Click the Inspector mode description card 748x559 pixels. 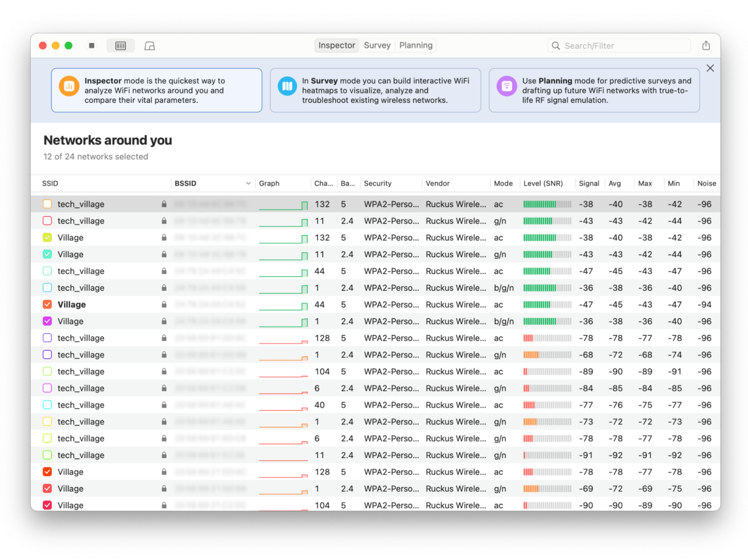pyautogui.click(x=157, y=90)
